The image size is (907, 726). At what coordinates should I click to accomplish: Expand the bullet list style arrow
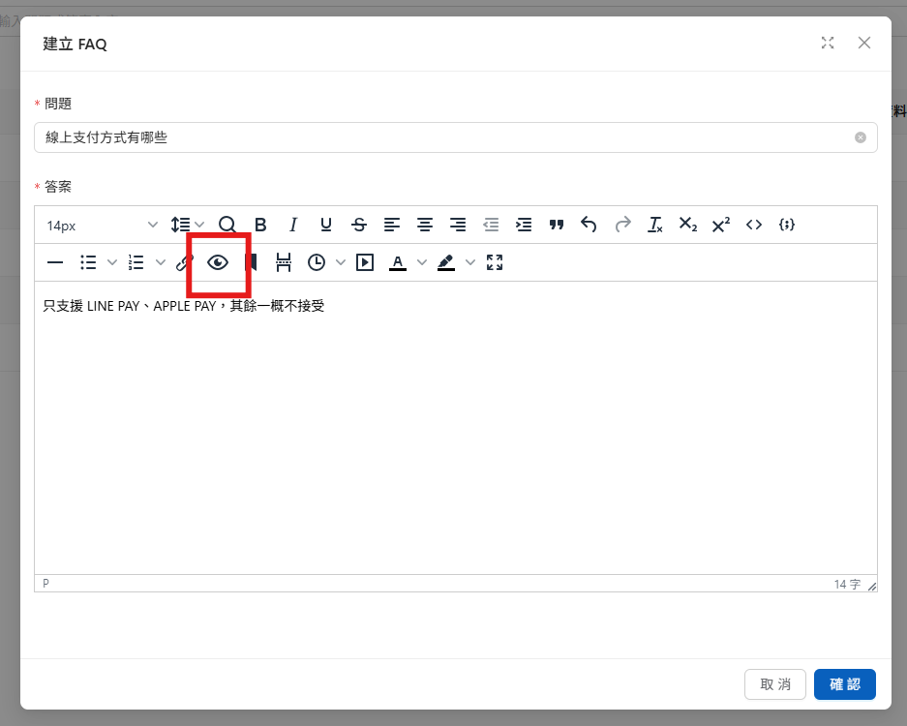click(111, 262)
